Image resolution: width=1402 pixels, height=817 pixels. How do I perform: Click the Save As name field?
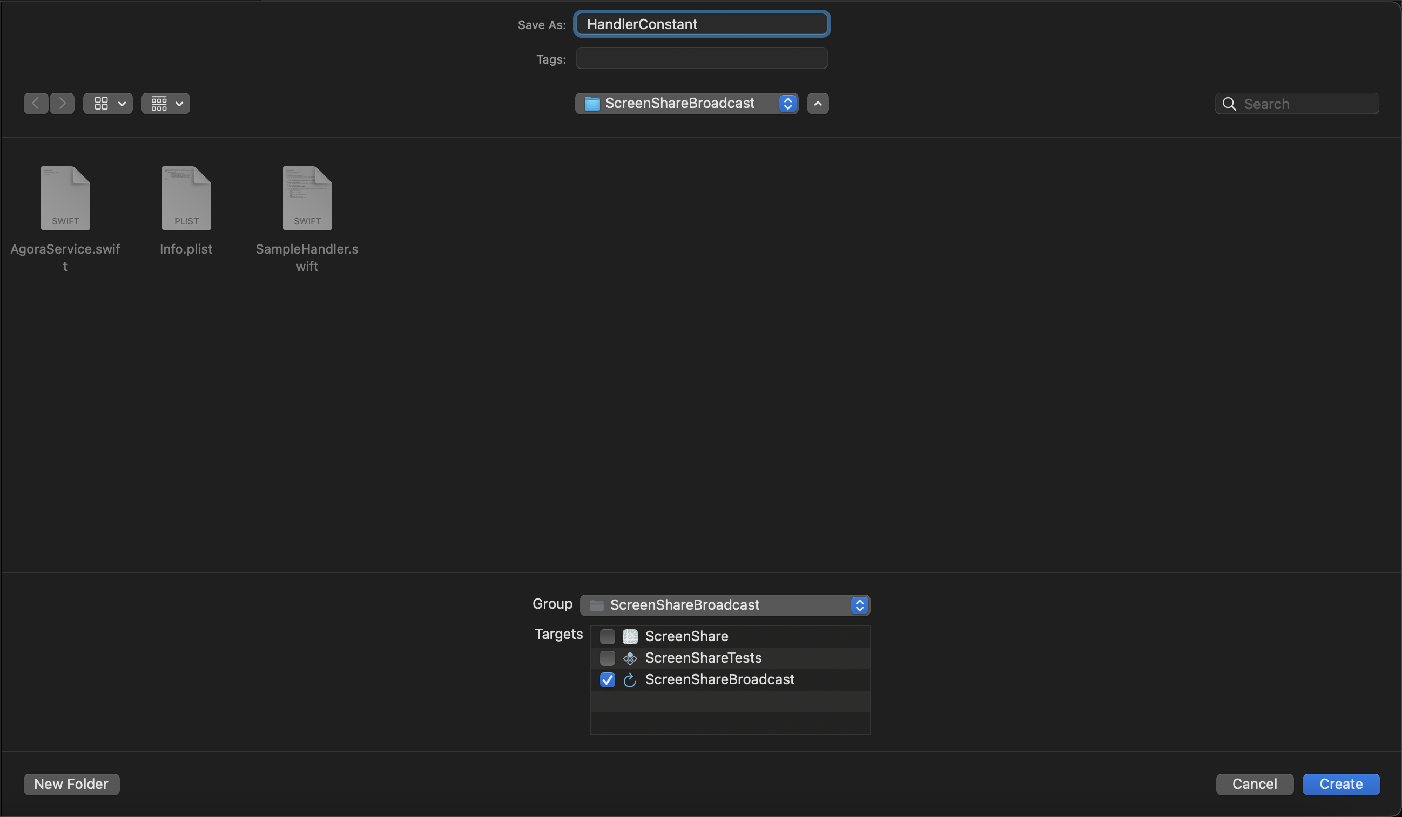point(702,24)
